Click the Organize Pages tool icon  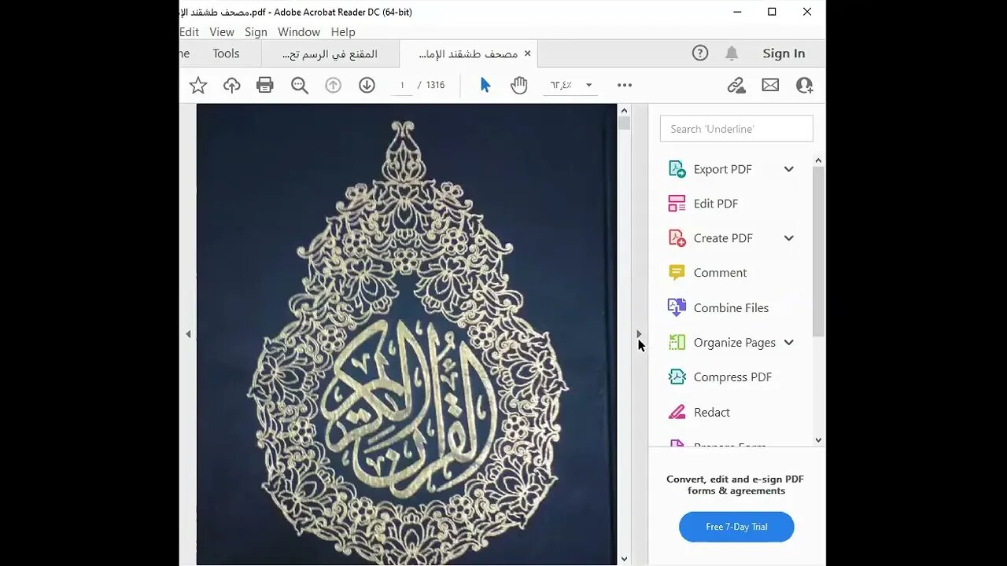point(677,342)
